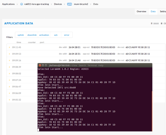Screen dimensions: 166x135
Task: Click the pause bars icon
Action: click(x=151, y=23)
